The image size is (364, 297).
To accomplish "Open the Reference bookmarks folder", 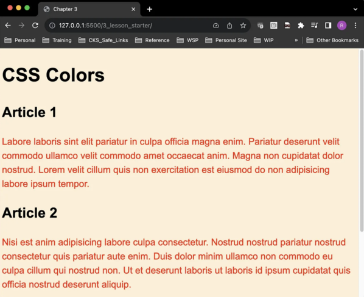I will pyautogui.click(x=152, y=40).
